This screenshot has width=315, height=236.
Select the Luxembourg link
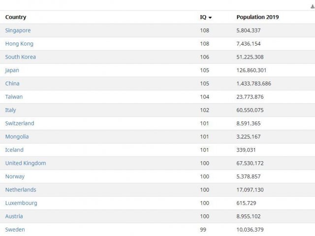click(21, 203)
